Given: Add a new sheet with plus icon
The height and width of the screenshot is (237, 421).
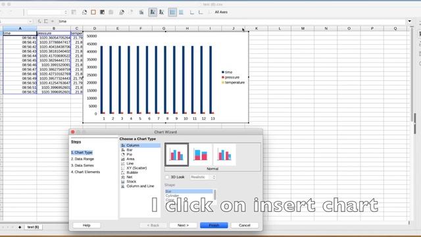Looking at the screenshot, I should click(x=20, y=227).
